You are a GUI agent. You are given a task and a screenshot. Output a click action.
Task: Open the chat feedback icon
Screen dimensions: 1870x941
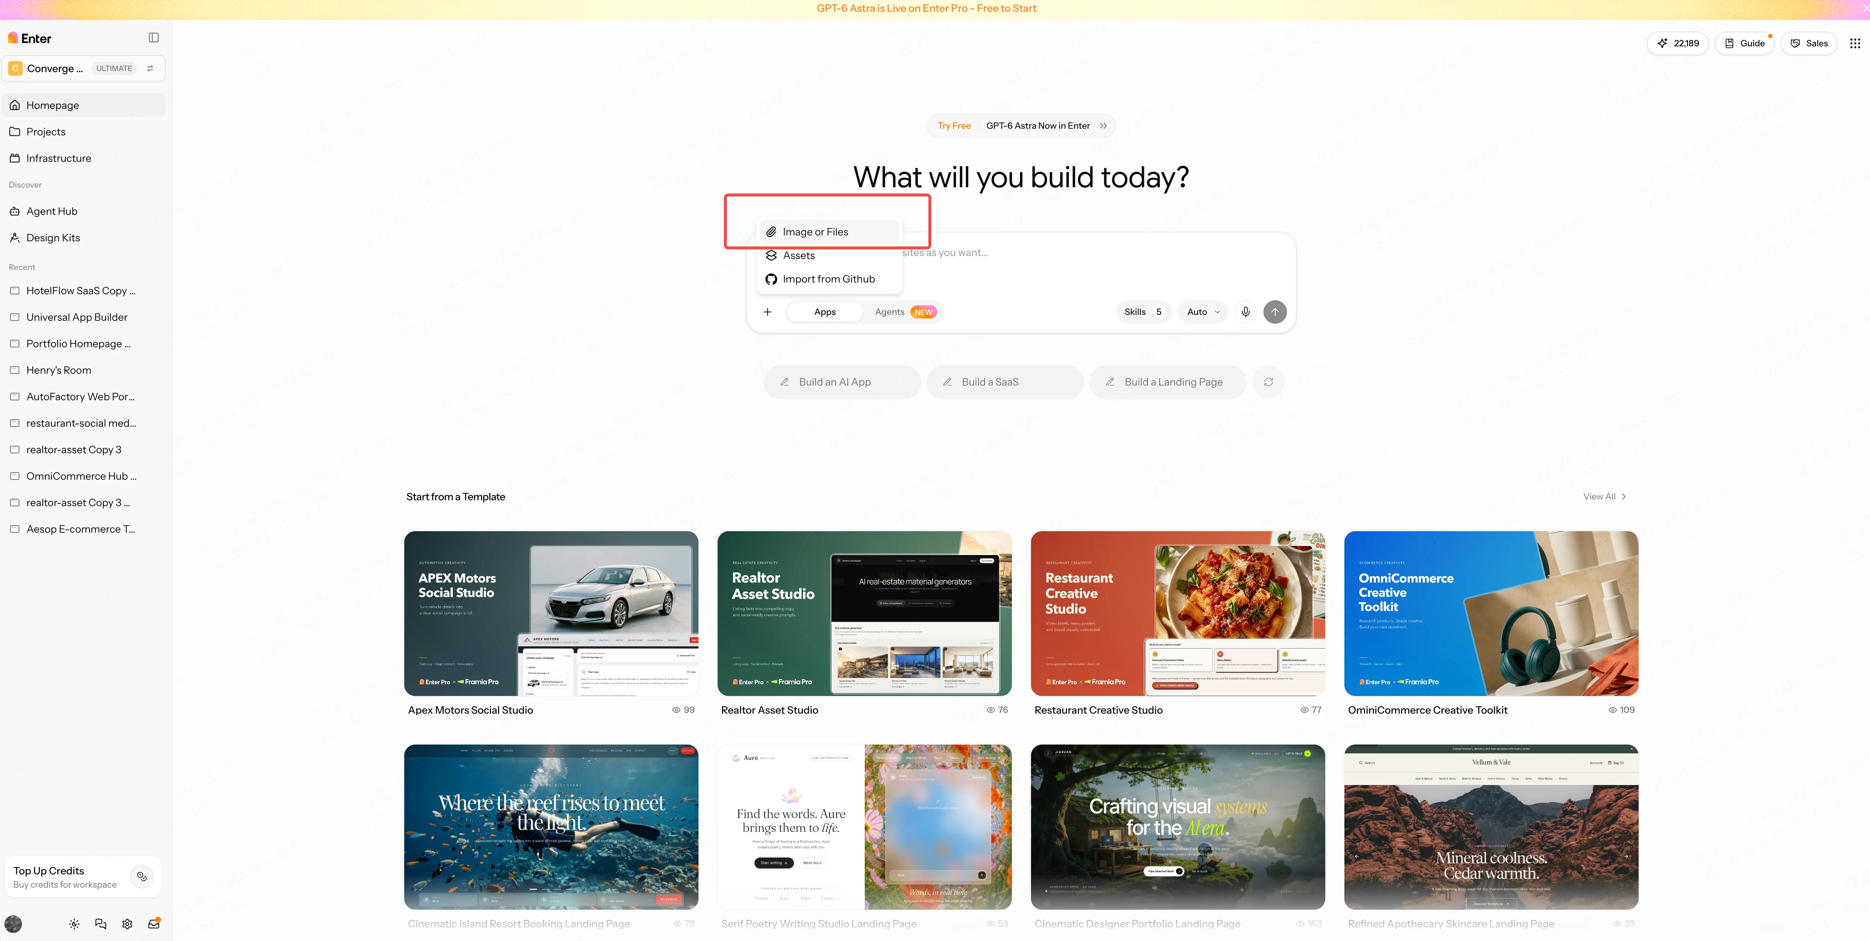click(100, 924)
